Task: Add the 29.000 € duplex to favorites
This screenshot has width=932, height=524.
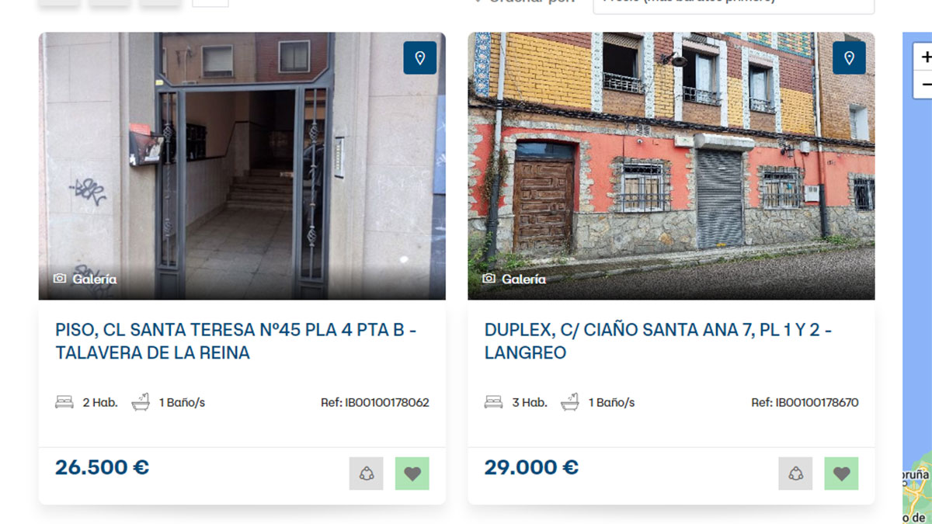Action: coord(841,474)
